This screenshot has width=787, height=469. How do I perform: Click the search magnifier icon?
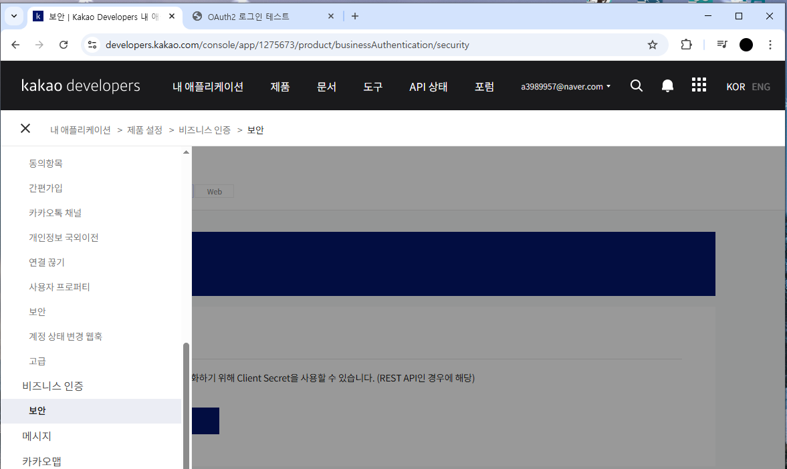click(637, 86)
